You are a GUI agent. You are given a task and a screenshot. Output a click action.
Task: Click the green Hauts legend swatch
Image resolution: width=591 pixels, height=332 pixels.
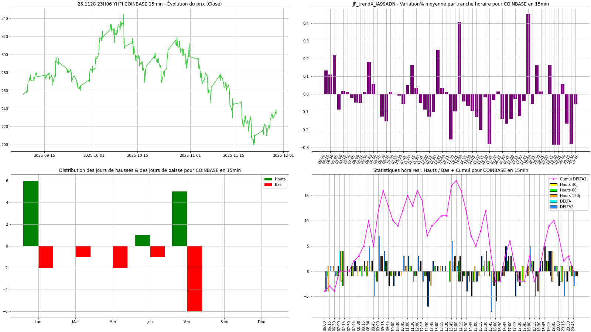[268, 179]
